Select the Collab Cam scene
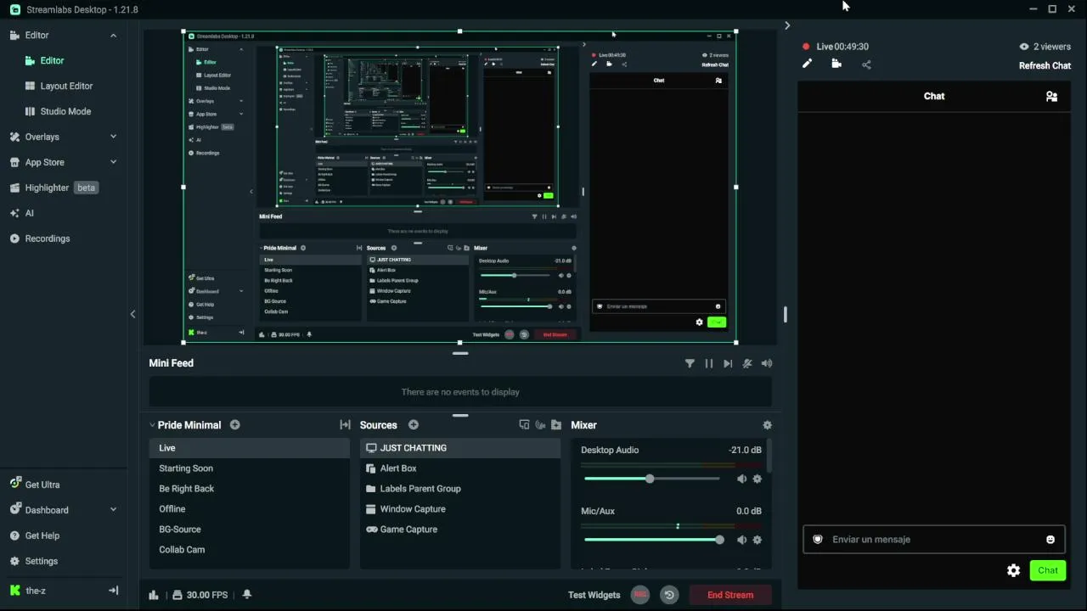 249,550
